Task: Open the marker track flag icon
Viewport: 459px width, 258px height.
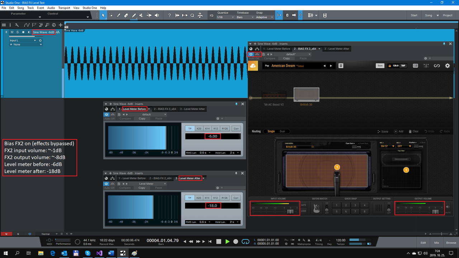Action: tap(34, 25)
